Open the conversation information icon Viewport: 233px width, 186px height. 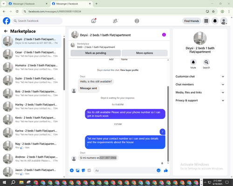164,35
